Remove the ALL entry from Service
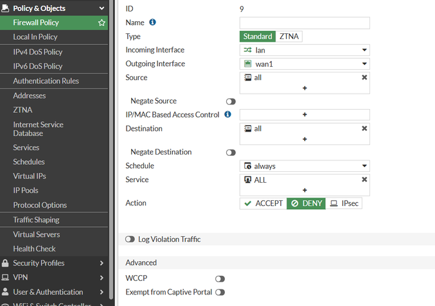435x306 pixels. click(364, 180)
